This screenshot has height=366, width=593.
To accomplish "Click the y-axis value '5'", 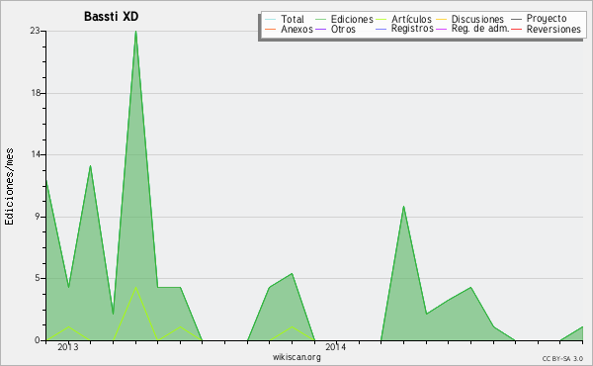I will coord(38,278).
